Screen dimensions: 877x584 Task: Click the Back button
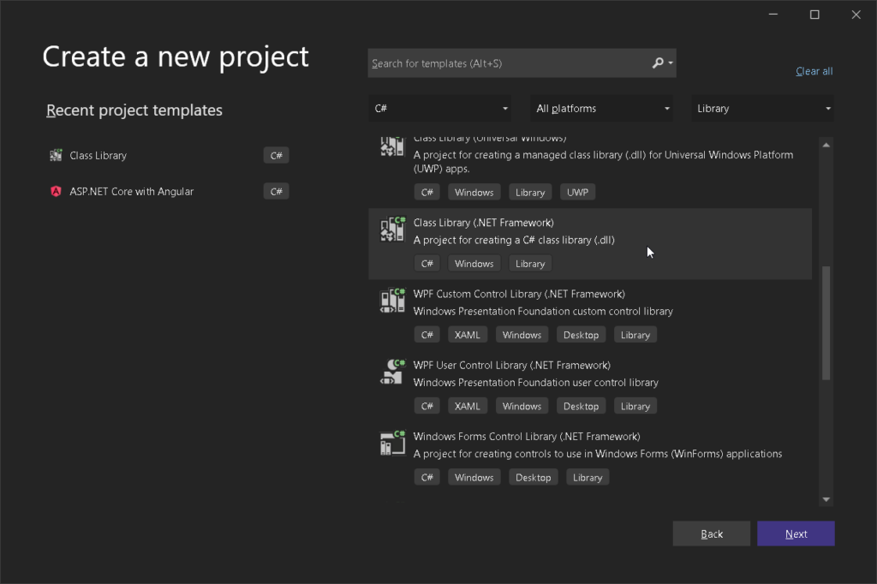(x=711, y=533)
